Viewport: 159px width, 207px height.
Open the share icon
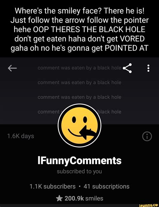[127, 68]
